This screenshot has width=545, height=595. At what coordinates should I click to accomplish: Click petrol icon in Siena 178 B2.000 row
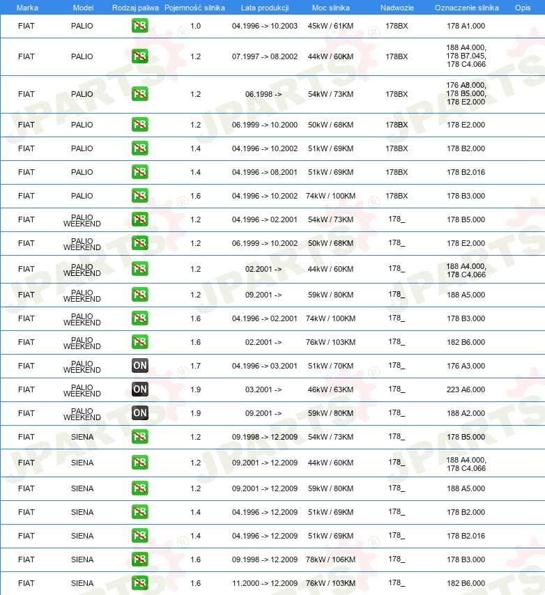(139, 512)
